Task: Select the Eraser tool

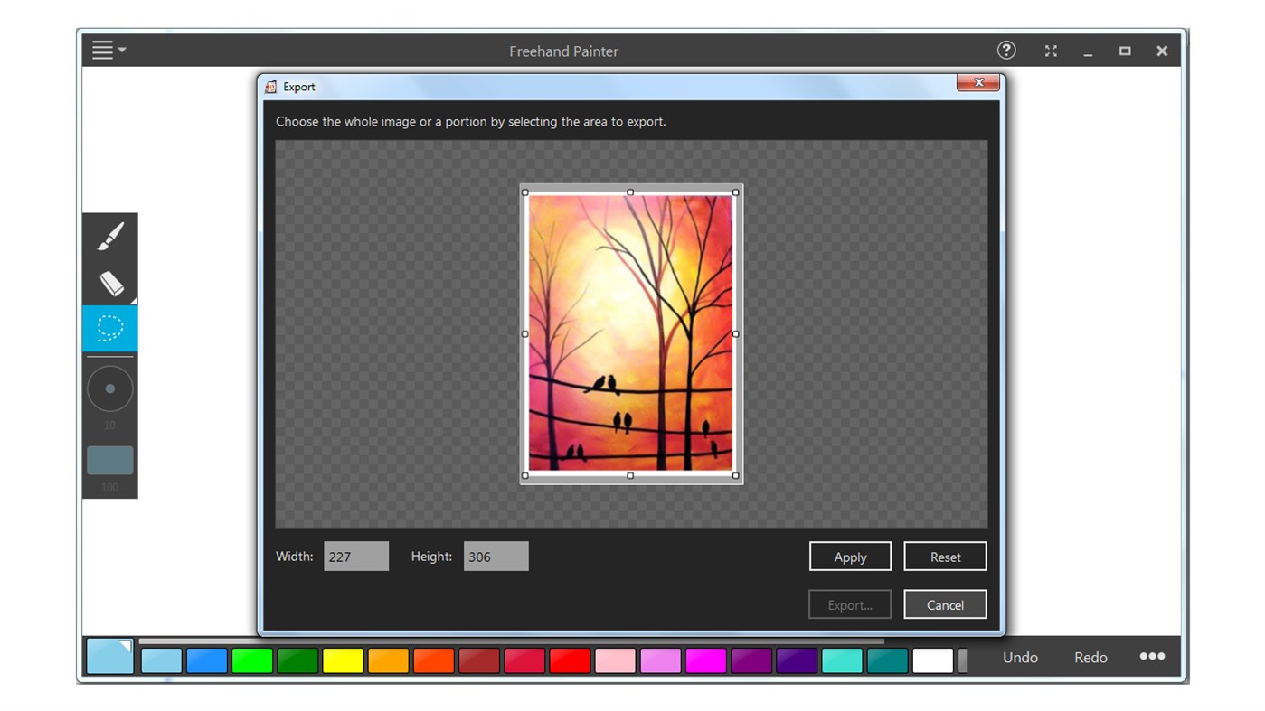Action: 109,282
